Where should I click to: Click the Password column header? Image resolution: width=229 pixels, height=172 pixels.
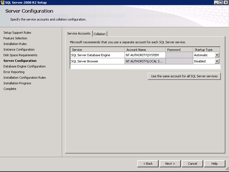(179, 49)
